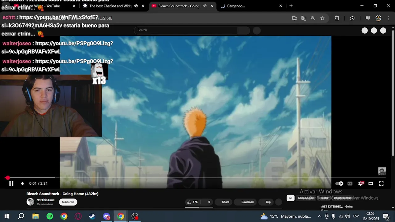Click the YouTube search submit button
This screenshot has width=395, height=222.
click(x=244, y=30)
